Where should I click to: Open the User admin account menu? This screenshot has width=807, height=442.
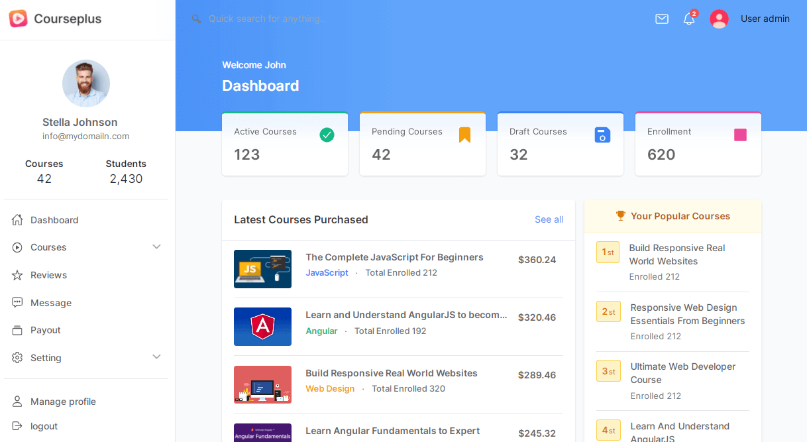pyautogui.click(x=765, y=19)
